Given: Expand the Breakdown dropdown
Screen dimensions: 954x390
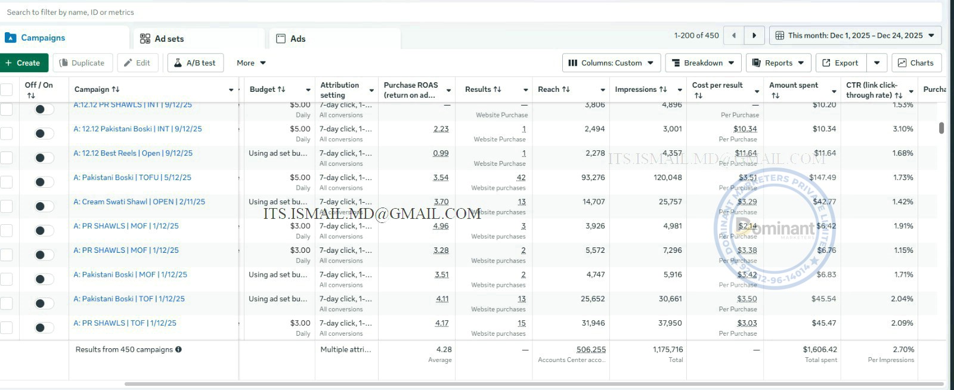Looking at the screenshot, I should [x=703, y=63].
